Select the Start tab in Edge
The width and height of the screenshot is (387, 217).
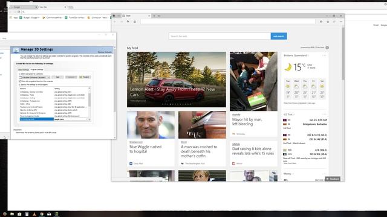135,16
